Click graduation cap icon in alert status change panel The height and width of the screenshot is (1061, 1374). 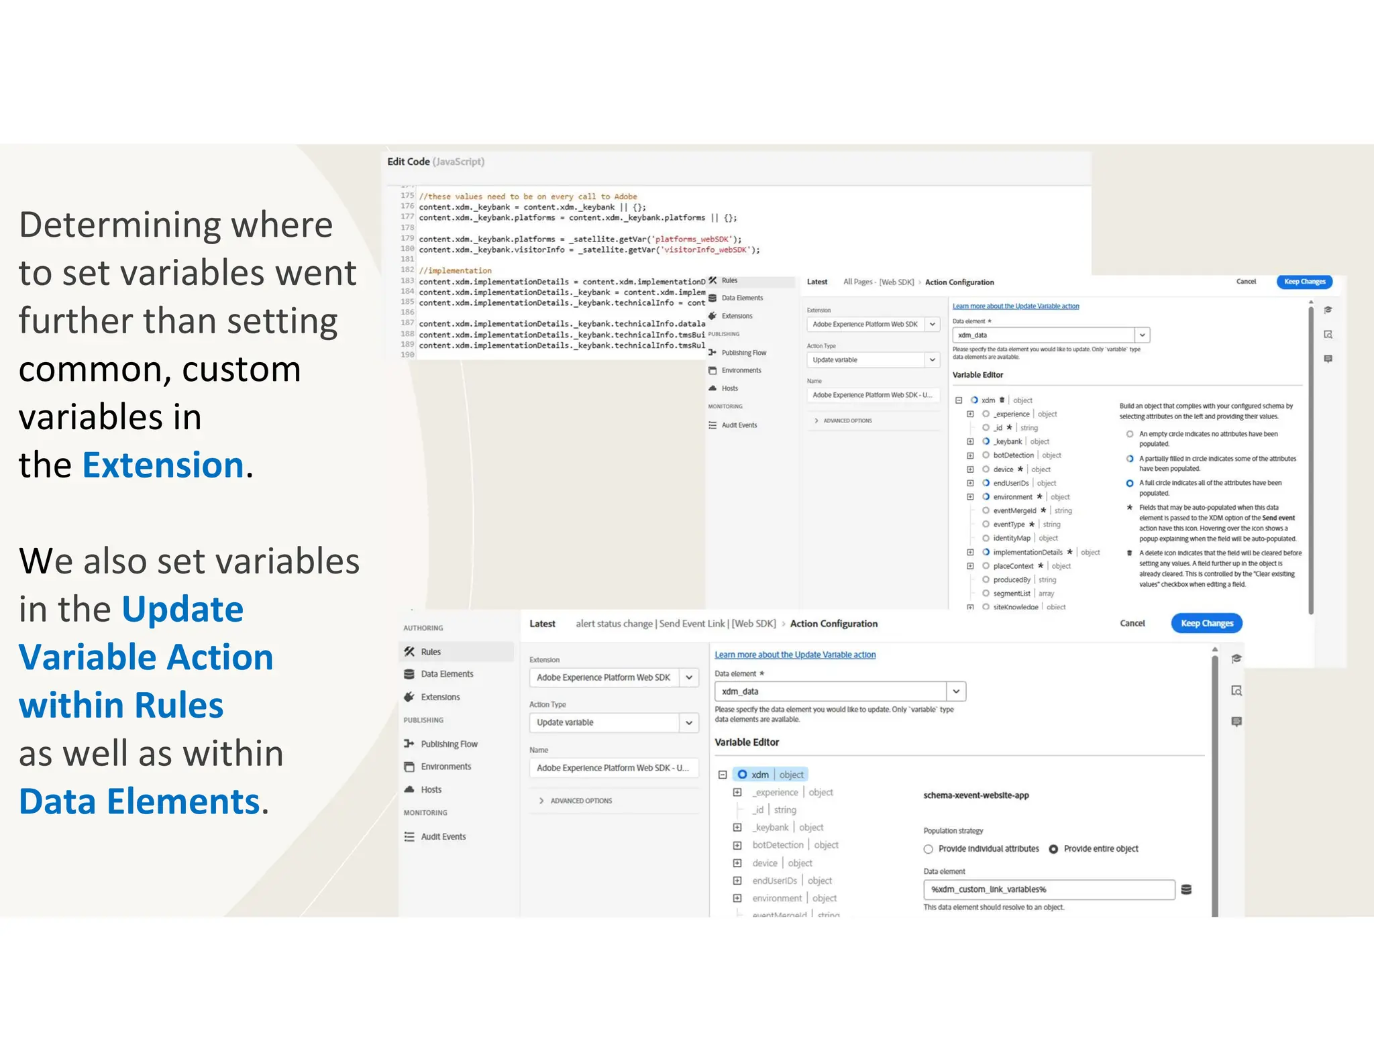coord(1236,659)
